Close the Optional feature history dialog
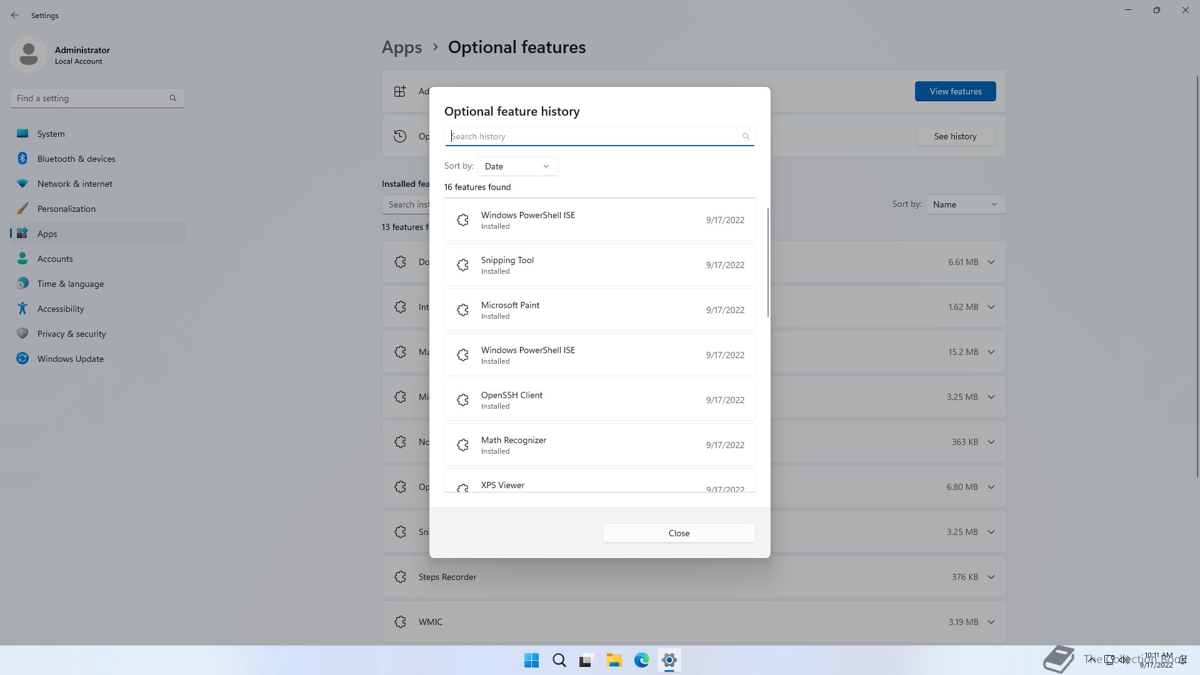 [x=679, y=533]
